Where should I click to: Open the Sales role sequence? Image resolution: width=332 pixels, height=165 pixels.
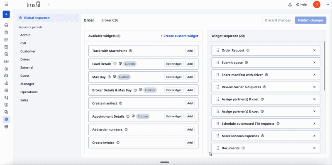pyautogui.click(x=24, y=100)
